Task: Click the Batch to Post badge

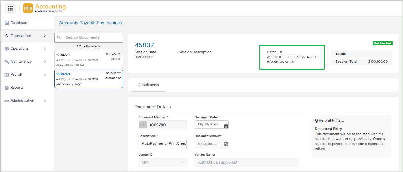Action: [x=382, y=43]
